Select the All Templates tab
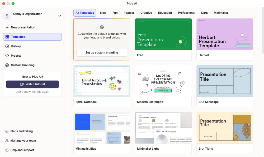The height and width of the screenshot is (157, 264). coord(85,13)
